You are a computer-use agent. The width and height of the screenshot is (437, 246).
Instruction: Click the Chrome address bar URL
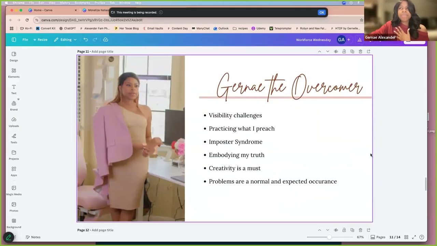[92, 20]
